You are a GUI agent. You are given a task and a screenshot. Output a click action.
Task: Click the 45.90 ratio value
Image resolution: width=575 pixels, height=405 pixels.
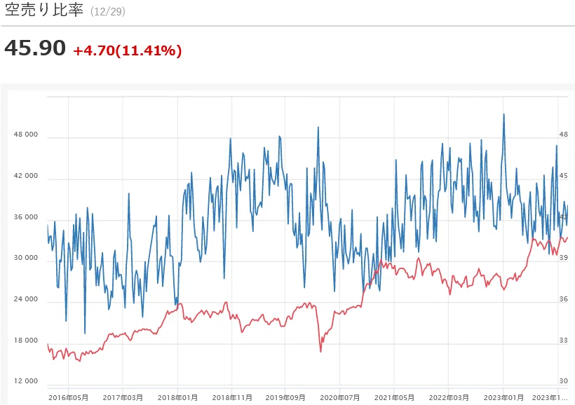click(x=35, y=48)
